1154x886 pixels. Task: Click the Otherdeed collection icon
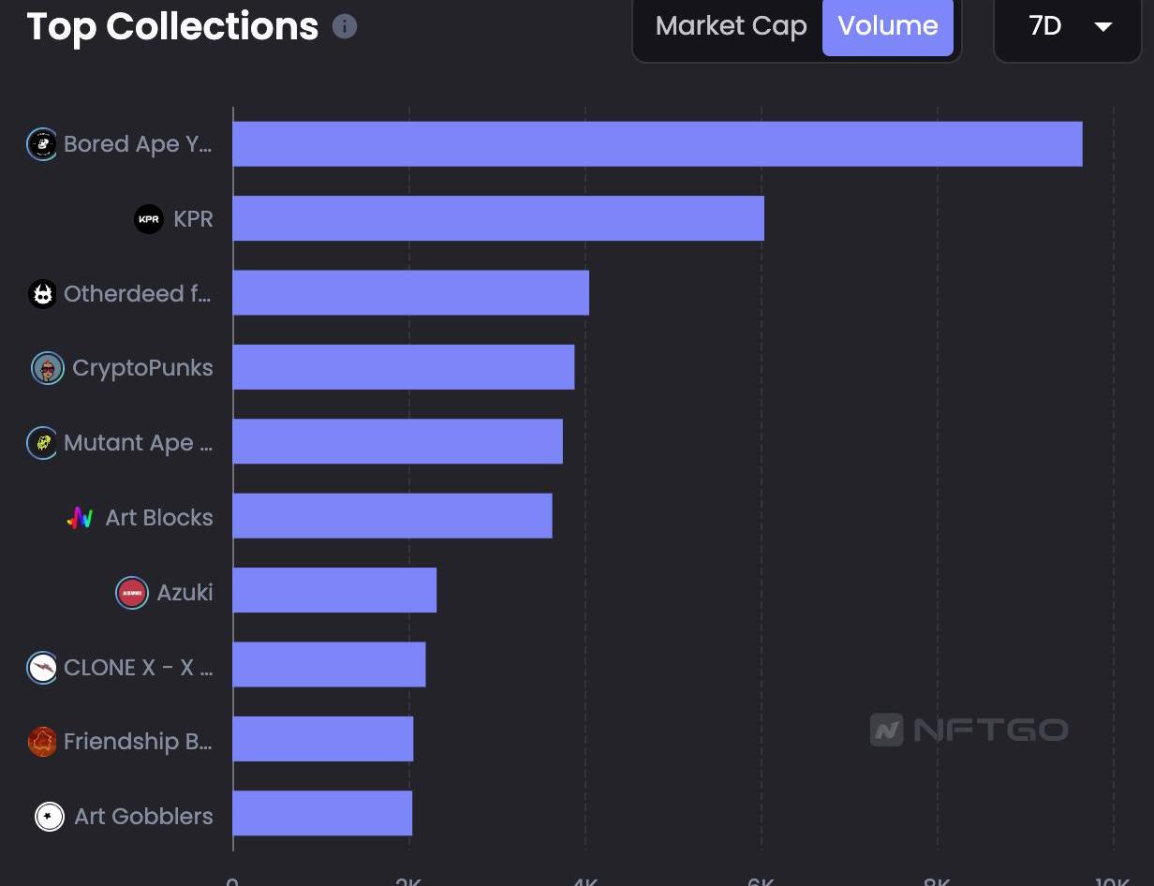(42, 294)
